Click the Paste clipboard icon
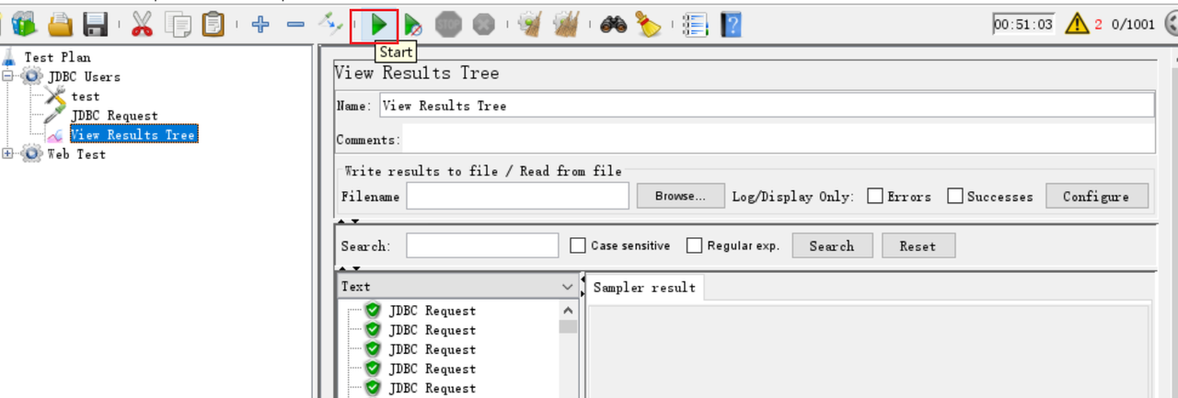This screenshot has width=1178, height=398. point(213,25)
